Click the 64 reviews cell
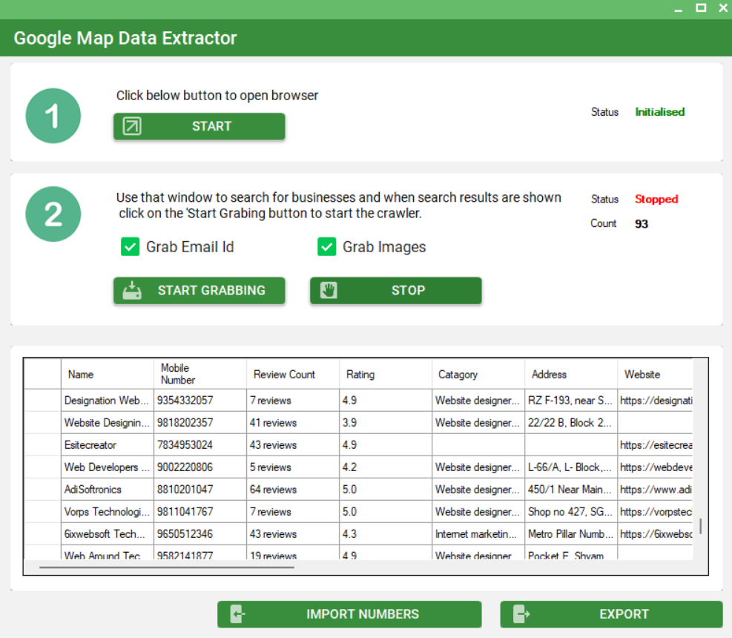Image resolution: width=732 pixels, height=638 pixels. point(293,490)
